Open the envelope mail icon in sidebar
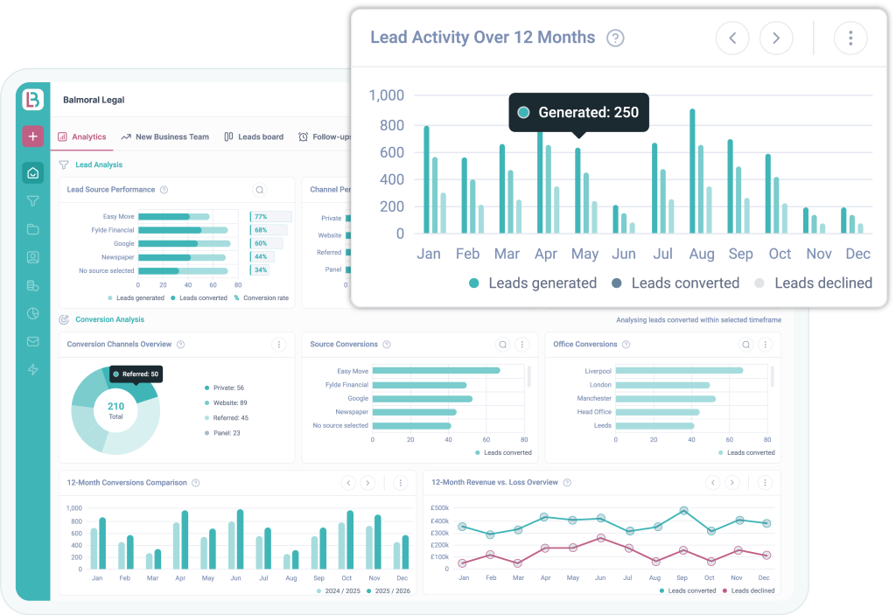Screen dimensions: 896x615 [32, 341]
